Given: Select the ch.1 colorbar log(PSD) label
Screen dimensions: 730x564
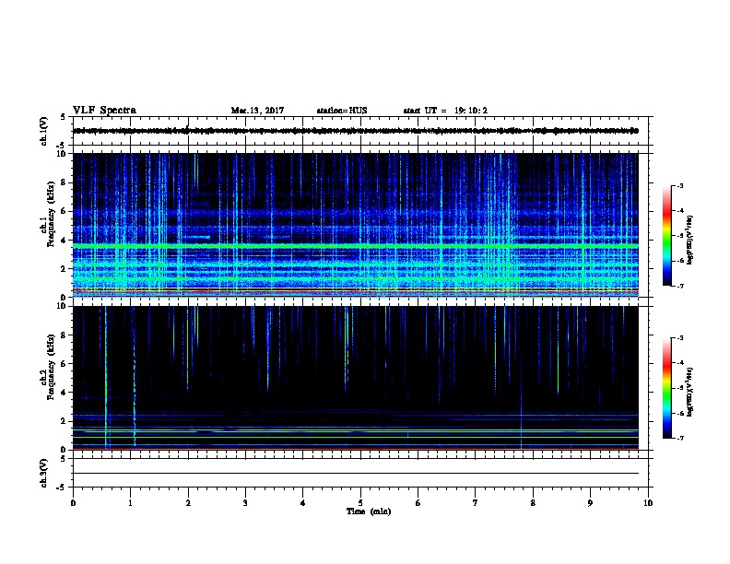Looking at the screenshot, I should pyautogui.click(x=690, y=240).
